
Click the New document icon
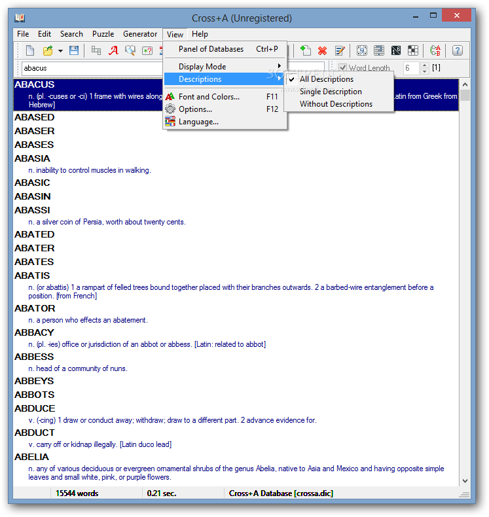coord(30,50)
